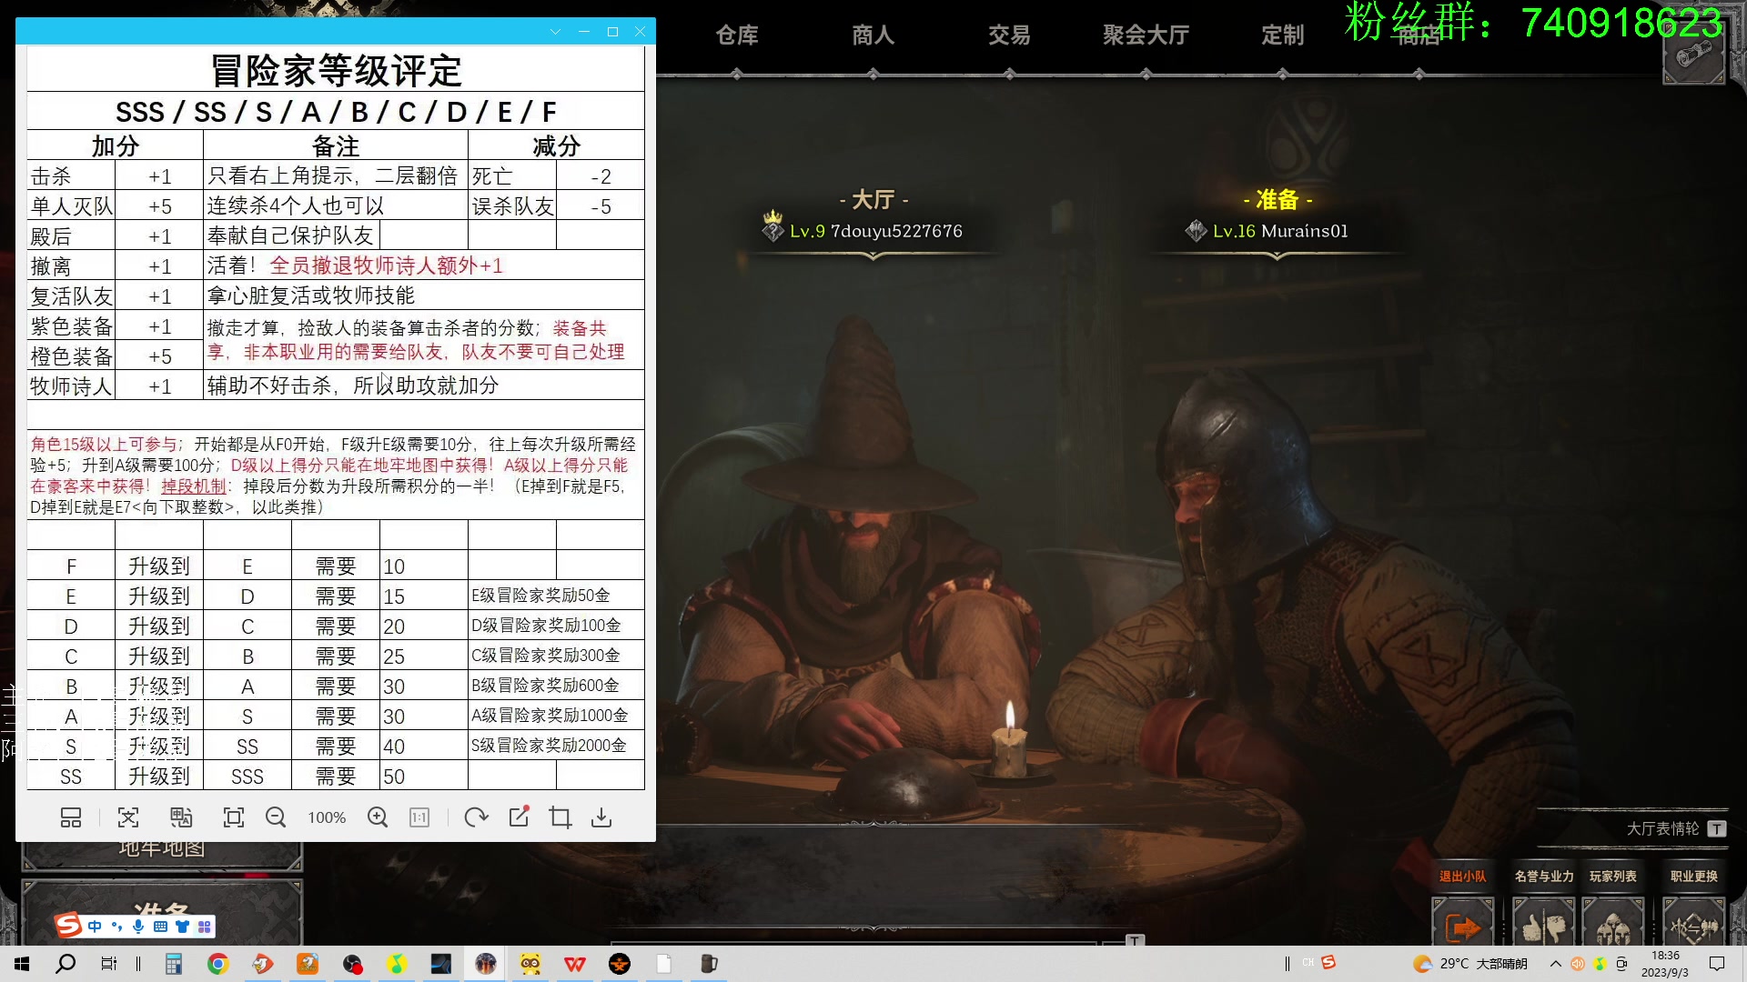
Task: Open Google Chrome from taskbar
Action: [x=218, y=964]
